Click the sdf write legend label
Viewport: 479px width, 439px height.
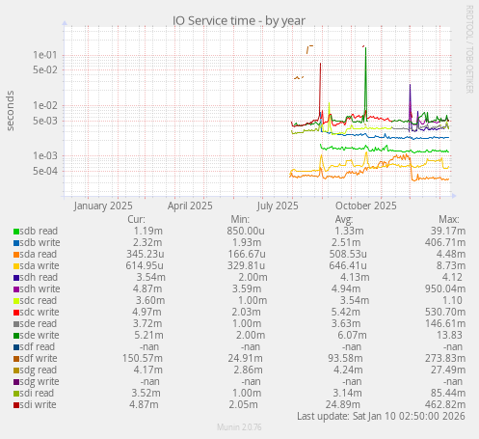pyautogui.click(x=39, y=358)
